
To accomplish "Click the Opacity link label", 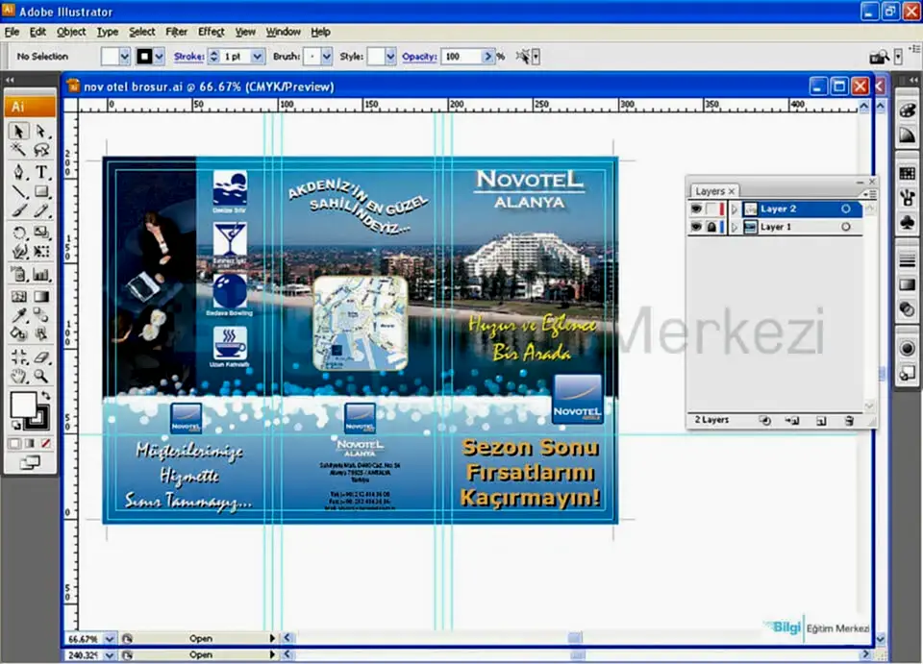I will tap(418, 57).
